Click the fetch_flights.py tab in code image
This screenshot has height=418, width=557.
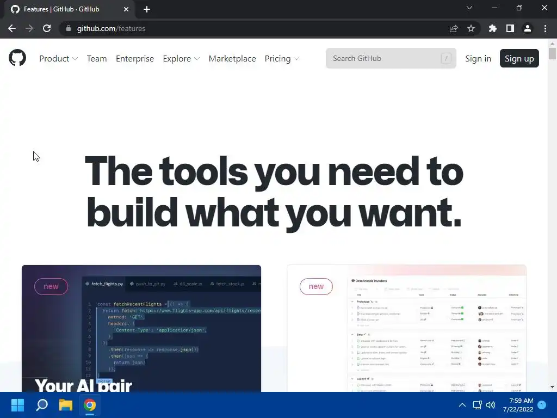104,284
